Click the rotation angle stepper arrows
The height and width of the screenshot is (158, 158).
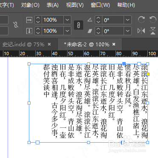click(99, 20)
